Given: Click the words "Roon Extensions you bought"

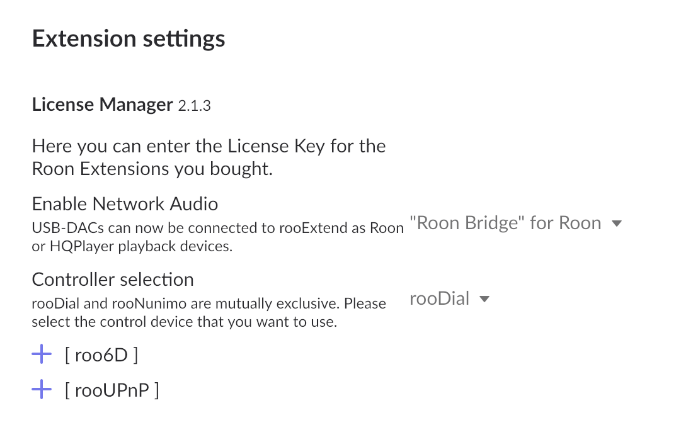Looking at the screenshot, I should click(x=152, y=169).
